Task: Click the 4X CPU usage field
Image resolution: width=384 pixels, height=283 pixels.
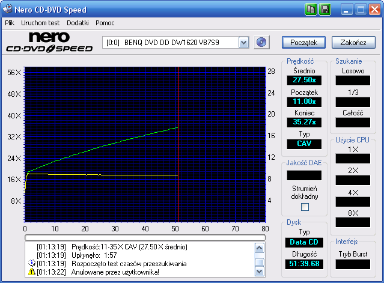Action: 353,202
